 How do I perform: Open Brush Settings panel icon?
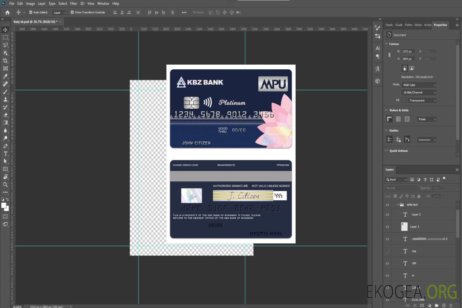pyautogui.click(x=377, y=28)
